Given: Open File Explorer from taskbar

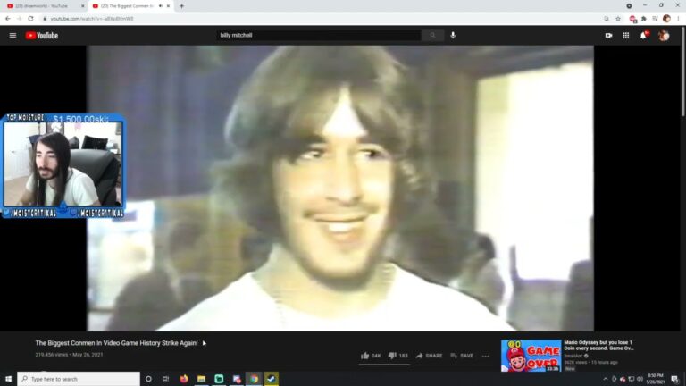Looking at the screenshot, I should tap(201, 379).
